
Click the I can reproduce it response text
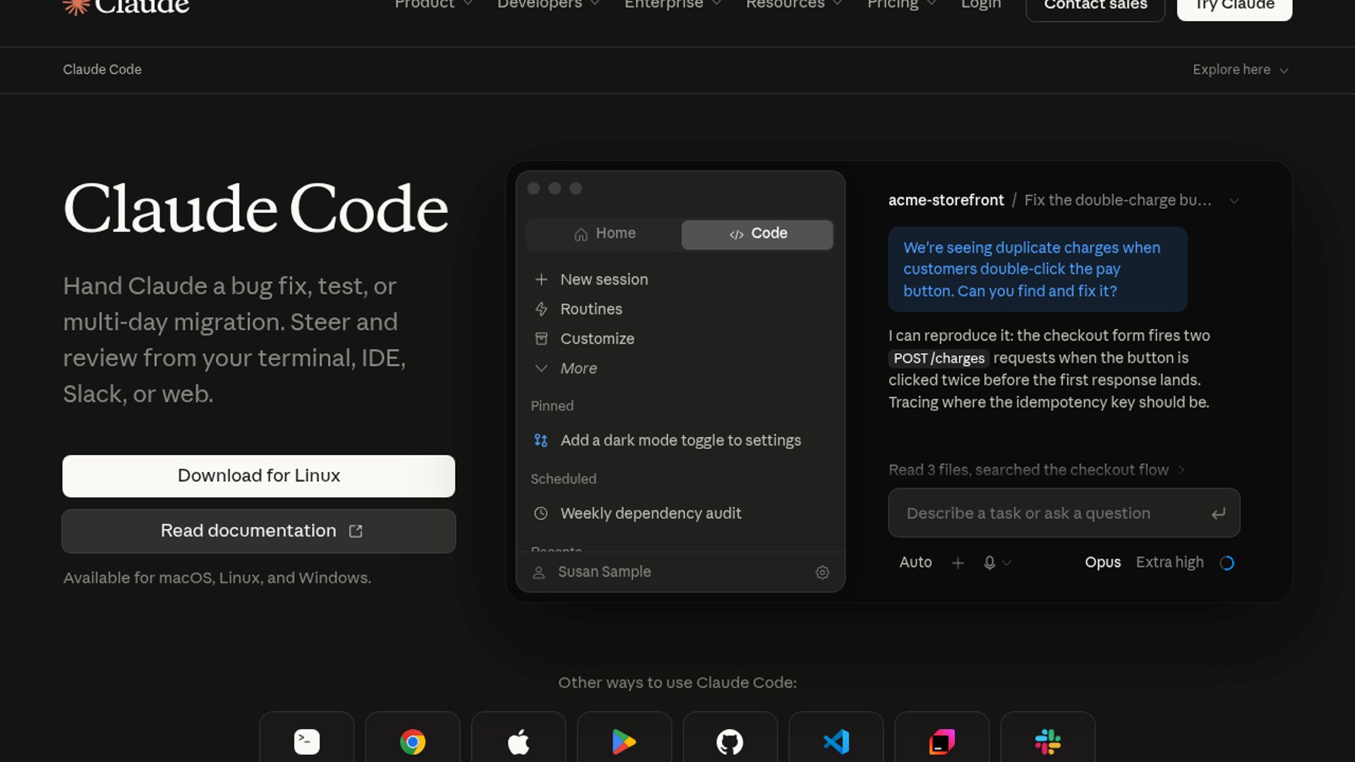[x=1049, y=369]
